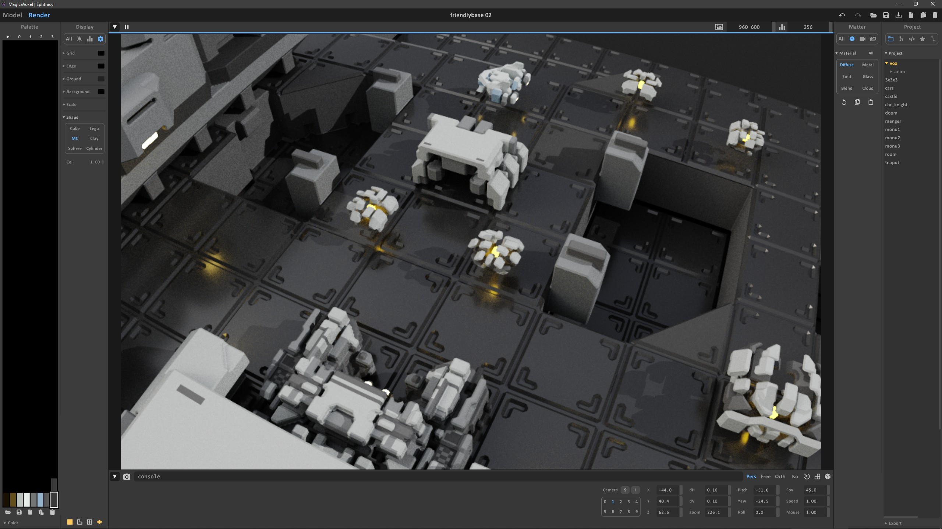Click the up-down arrows icon in Project panel

point(933,39)
